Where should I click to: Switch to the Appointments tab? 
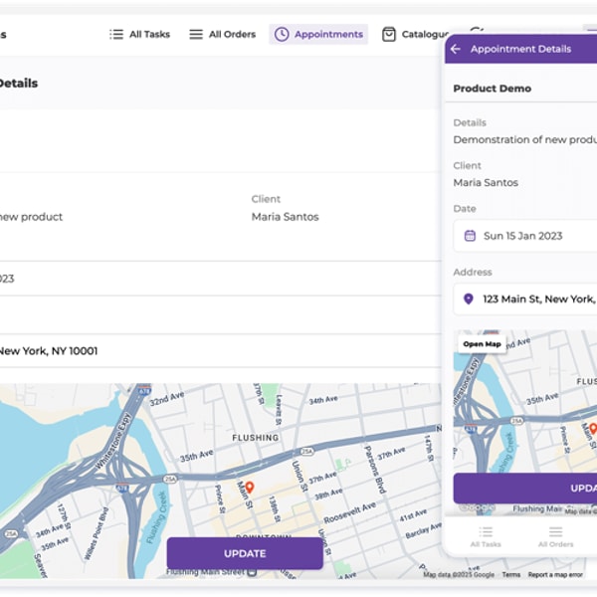(x=318, y=34)
